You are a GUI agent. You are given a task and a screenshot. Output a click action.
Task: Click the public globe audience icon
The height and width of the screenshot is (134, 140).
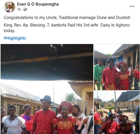[25, 9]
